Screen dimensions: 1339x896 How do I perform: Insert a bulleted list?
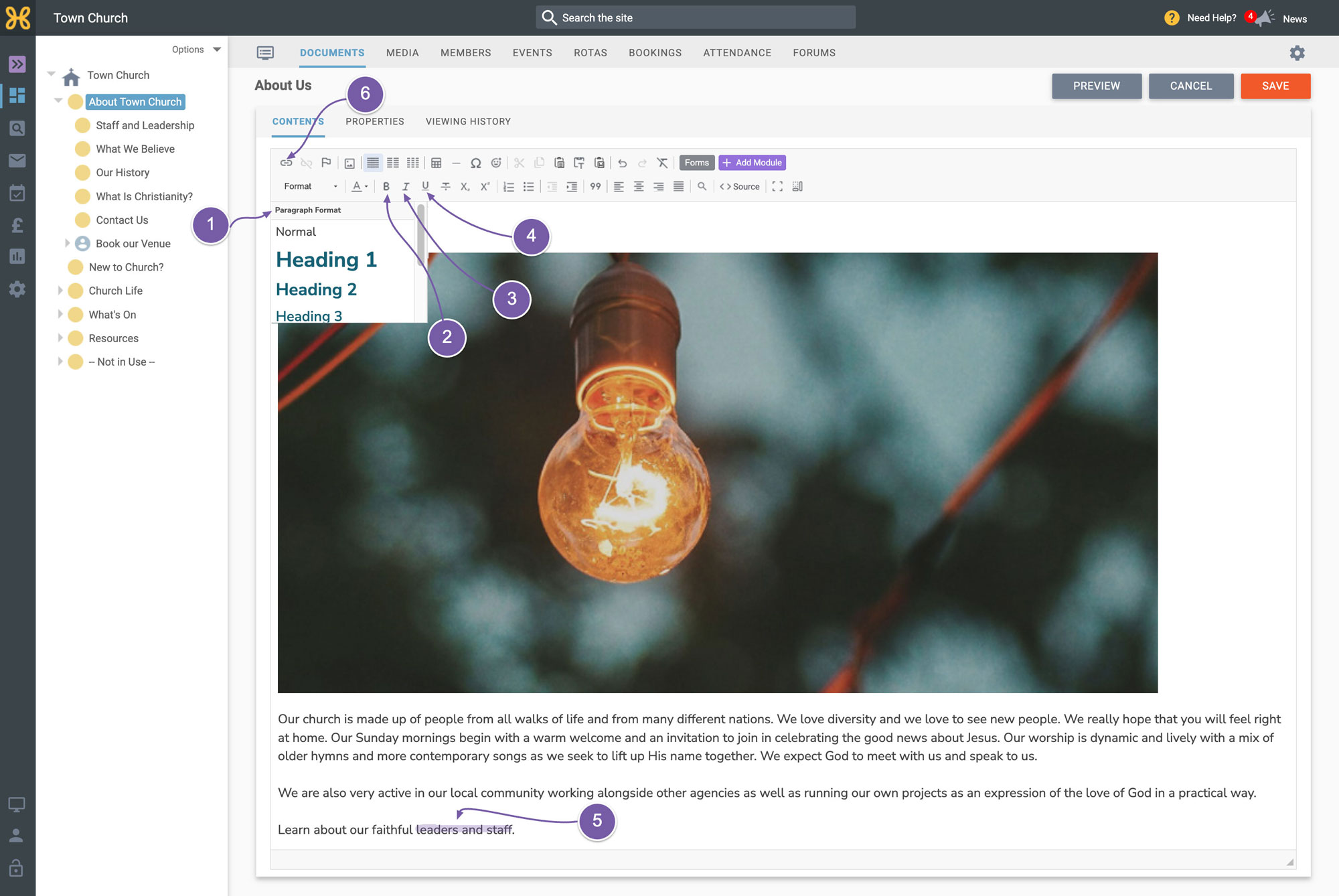coord(529,186)
